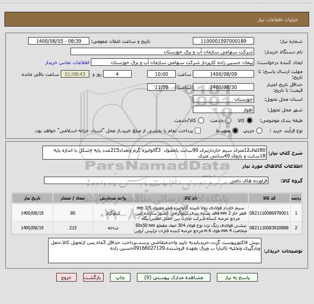Click the بازگشت back button

point(93,277)
